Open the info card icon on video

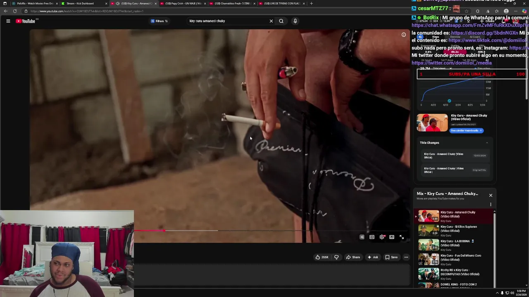click(404, 35)
